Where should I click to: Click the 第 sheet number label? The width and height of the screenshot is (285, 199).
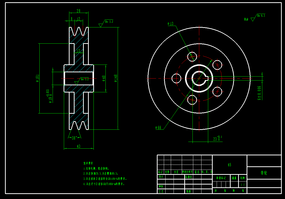coord(234,191)
